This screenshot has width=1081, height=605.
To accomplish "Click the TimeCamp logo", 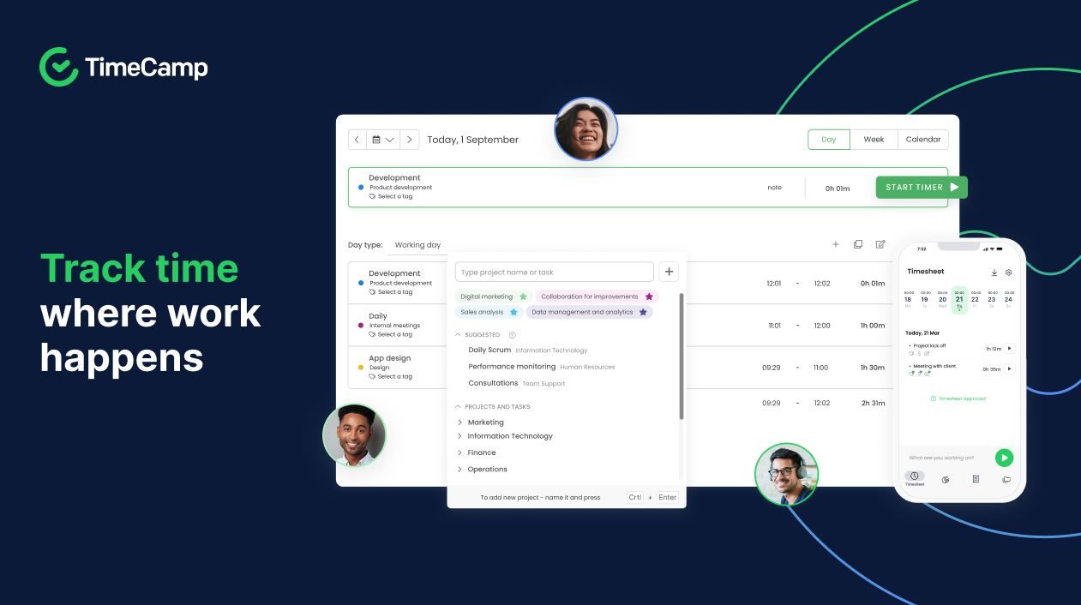I will coord(123,67).
